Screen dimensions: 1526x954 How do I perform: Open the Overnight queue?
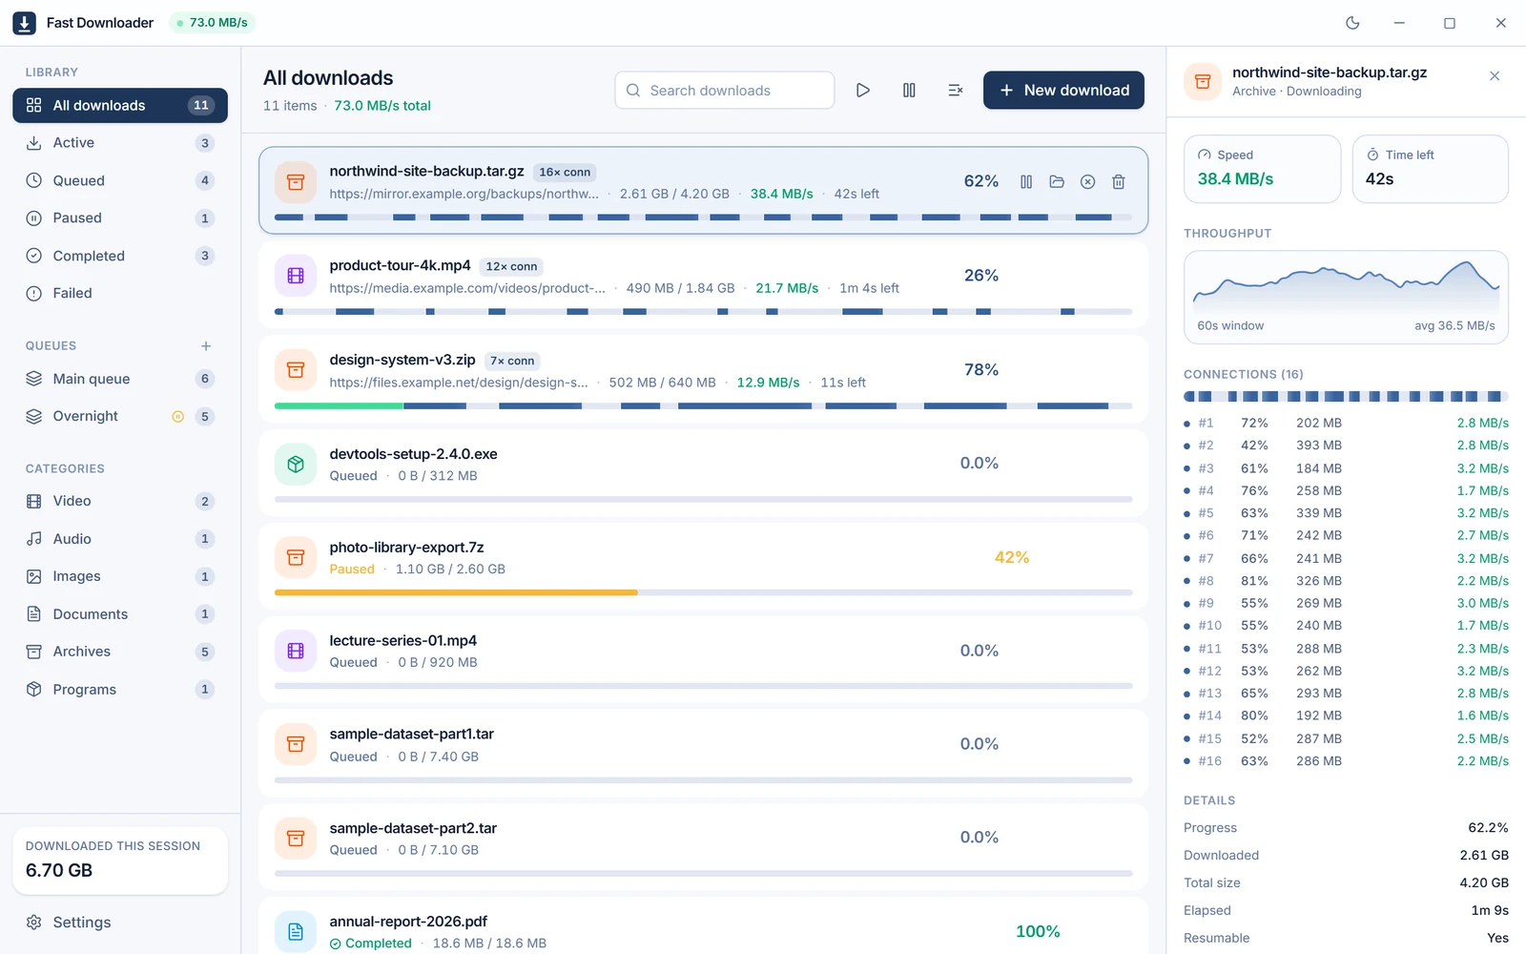[x=120, y=417]
